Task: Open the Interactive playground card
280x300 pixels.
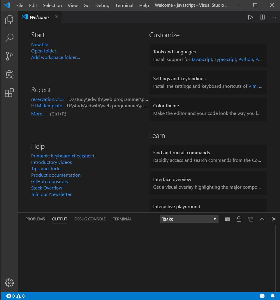Action: click(208, 206)
